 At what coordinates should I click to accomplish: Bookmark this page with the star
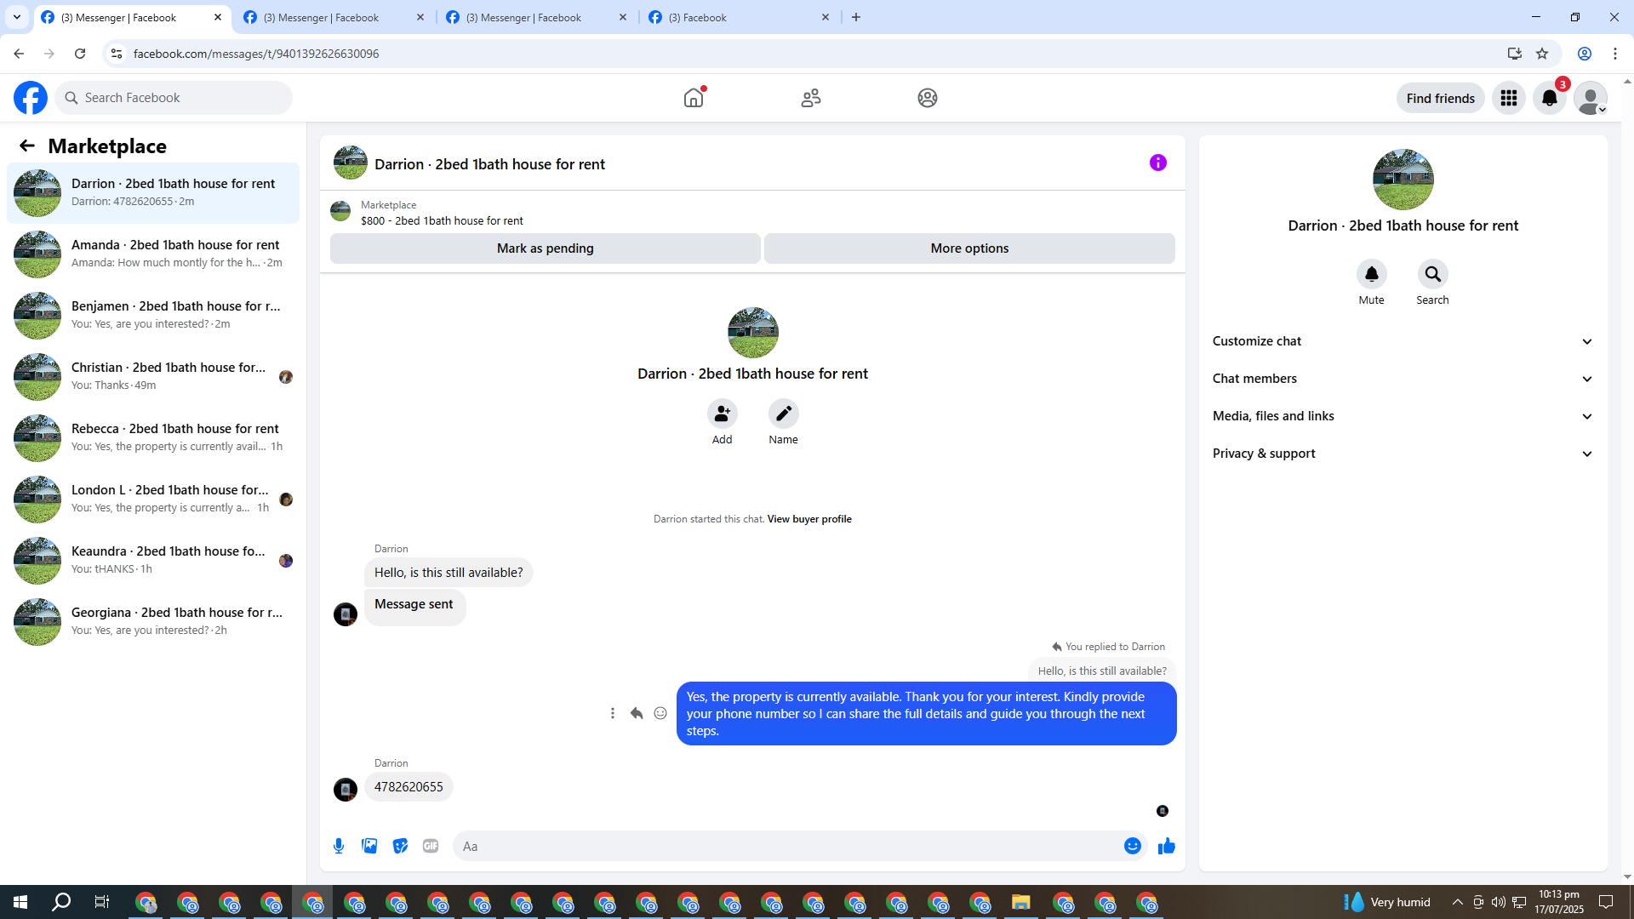pos(1542,54)
